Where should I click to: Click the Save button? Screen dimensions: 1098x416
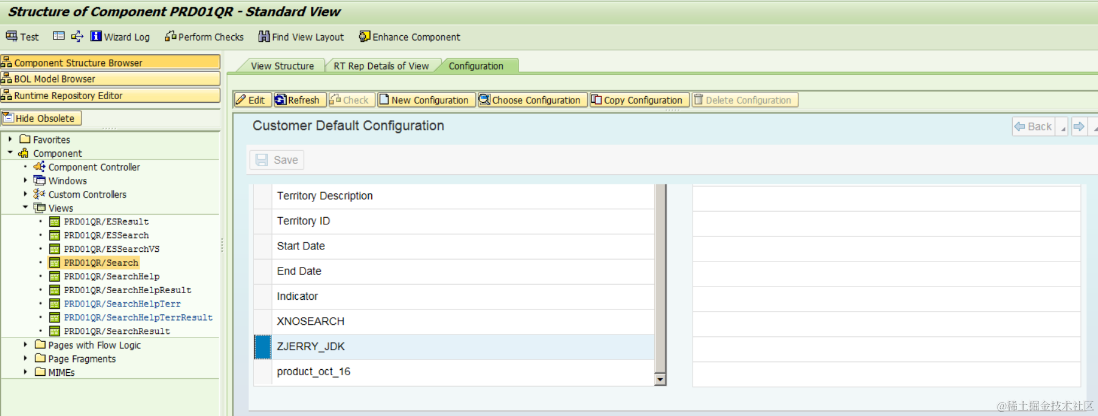click(277, 160)
